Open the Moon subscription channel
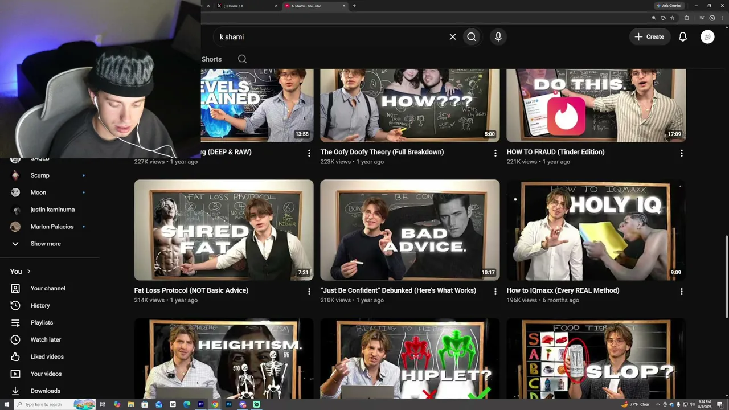 [x=38, y=192]
